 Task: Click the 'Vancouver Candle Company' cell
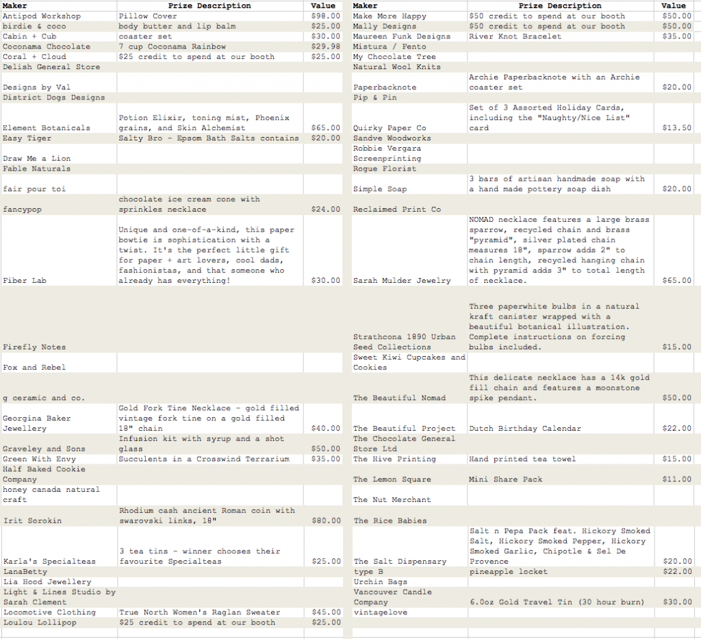pyautogui.click(x=409, y=597)
